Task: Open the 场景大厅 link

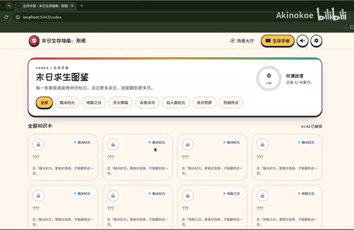Action: (242, 41)
